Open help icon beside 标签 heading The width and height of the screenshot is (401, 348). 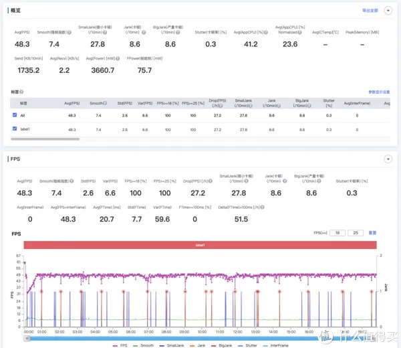point(21,92)
